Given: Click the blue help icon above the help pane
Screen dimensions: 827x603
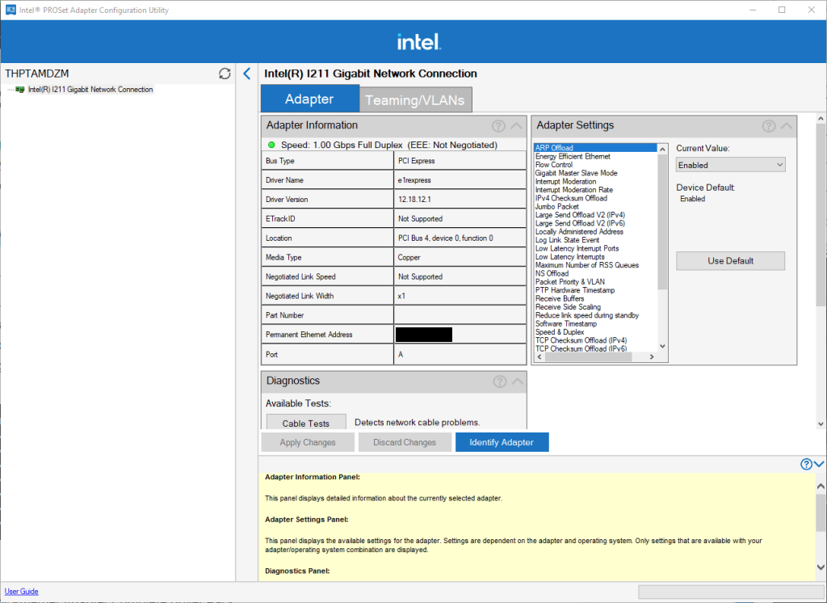Looking at the screenshot, I should point(807,464).
